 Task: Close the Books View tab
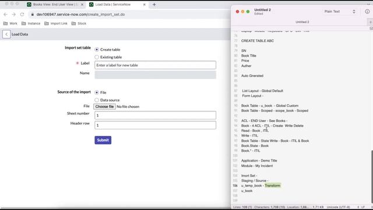[82, 5]
